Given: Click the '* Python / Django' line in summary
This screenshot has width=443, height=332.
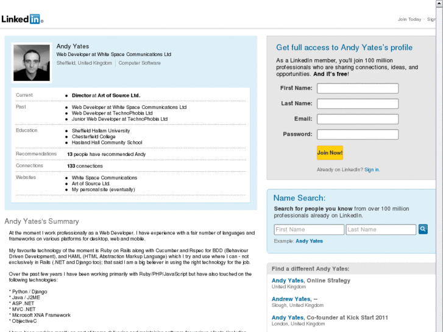Looking at the screenshot, I should tap(28, 292).
